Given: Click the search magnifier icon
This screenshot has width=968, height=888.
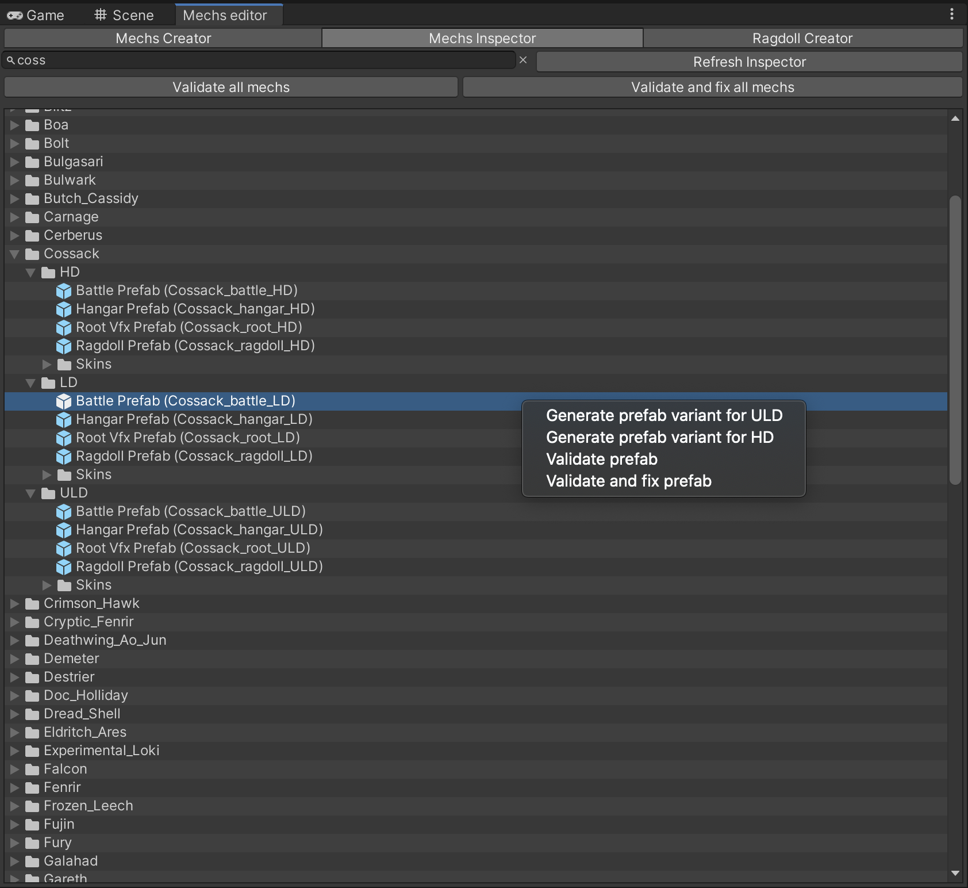Looking at the screenshot, I should 10,60.
